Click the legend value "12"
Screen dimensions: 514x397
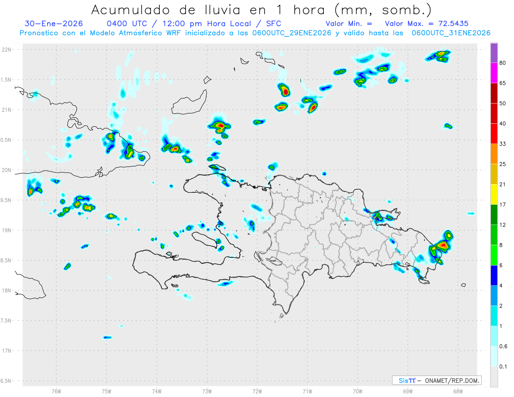503,225
